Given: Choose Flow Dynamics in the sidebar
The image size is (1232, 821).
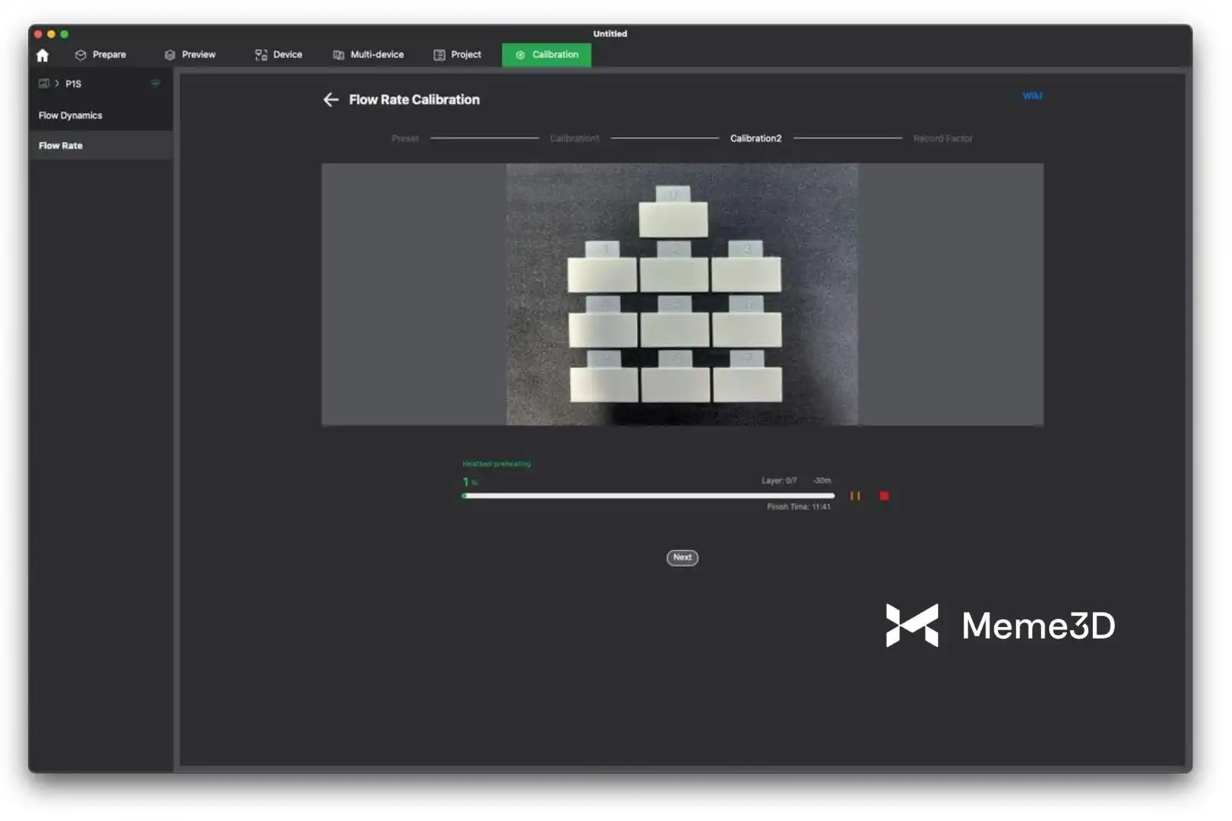Looking at the screenshot, I should click(x=71, y=116).
